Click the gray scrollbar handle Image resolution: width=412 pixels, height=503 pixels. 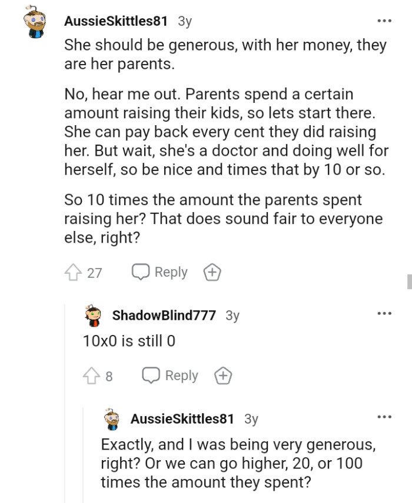click(x=409, y=281)
